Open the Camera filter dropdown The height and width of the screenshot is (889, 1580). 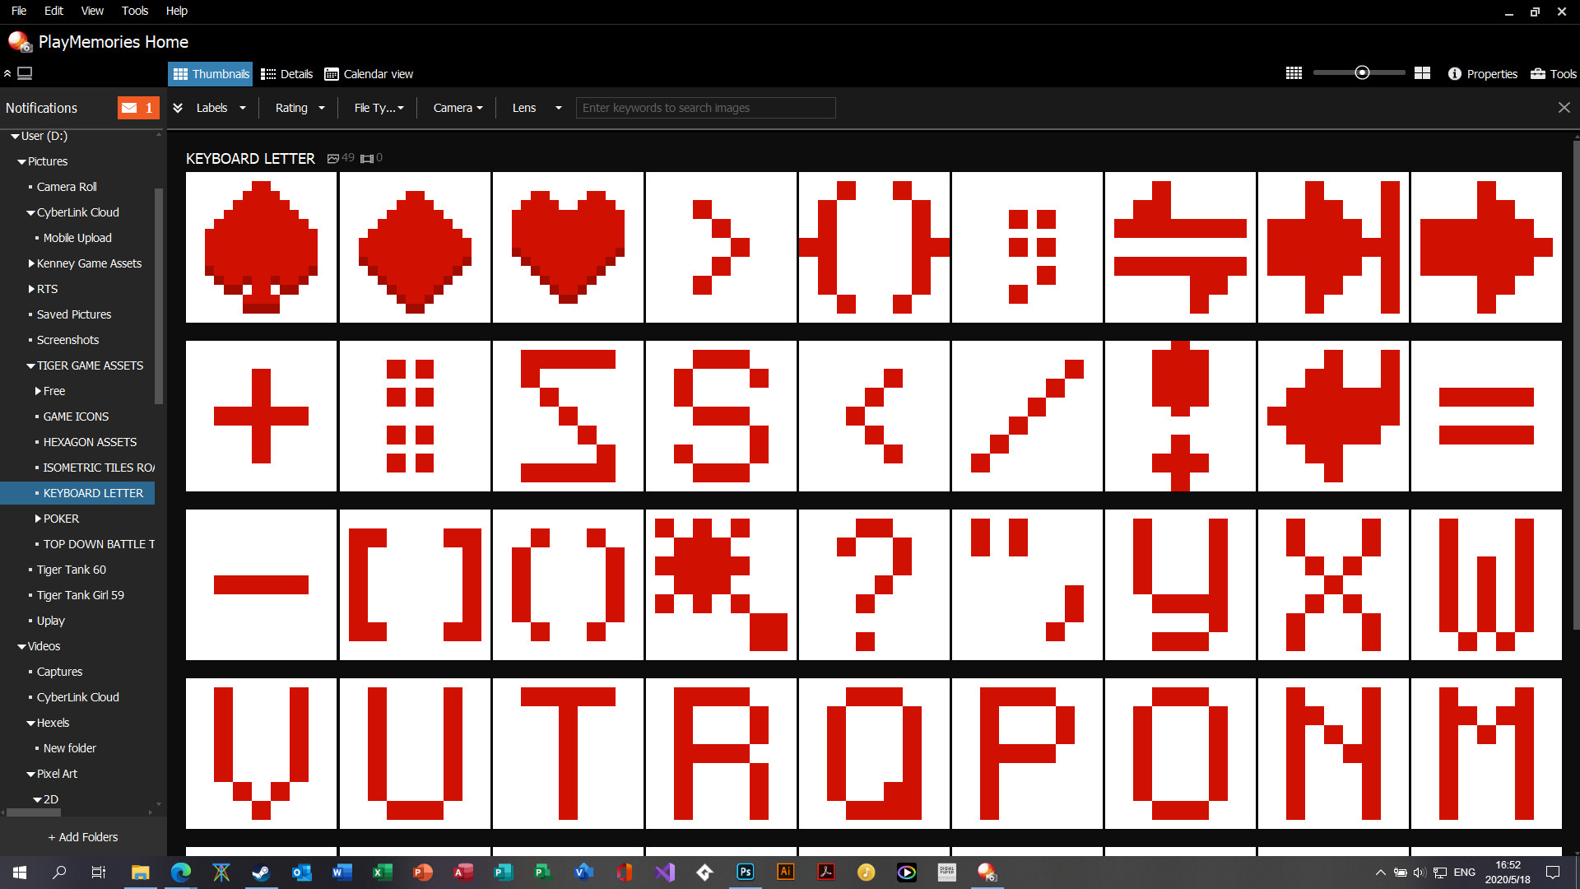tap(458, 108)
